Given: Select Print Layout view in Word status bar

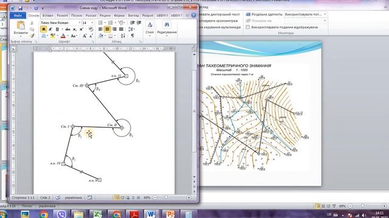Looking at the screenshot, I should pyautogui.click(x=117, y=197).
